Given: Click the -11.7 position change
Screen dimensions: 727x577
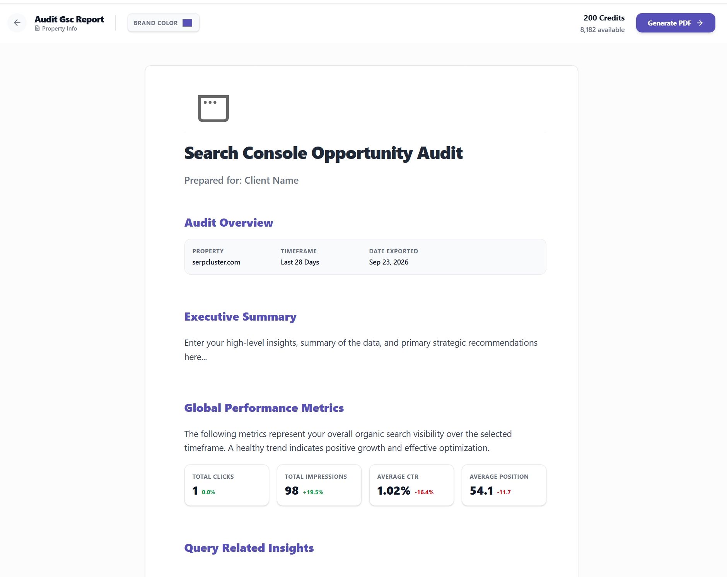Looking at the screenshot, I should (x=504, y=492).
